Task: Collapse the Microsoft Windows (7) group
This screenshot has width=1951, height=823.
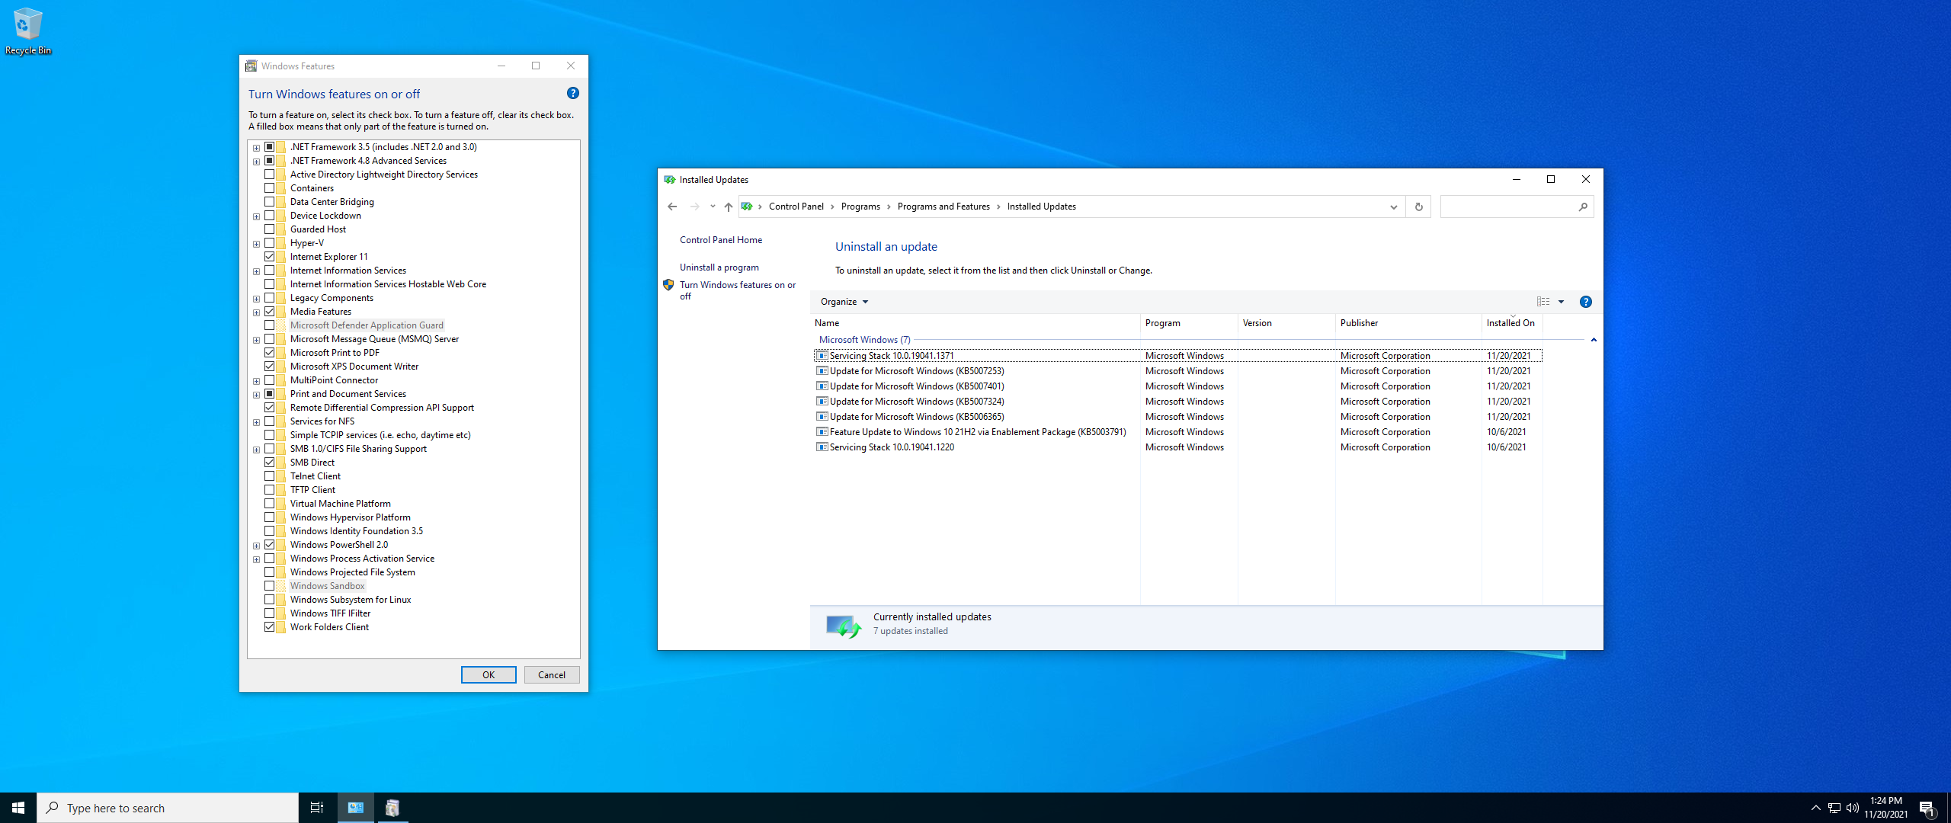Action: coord(1594,340)
